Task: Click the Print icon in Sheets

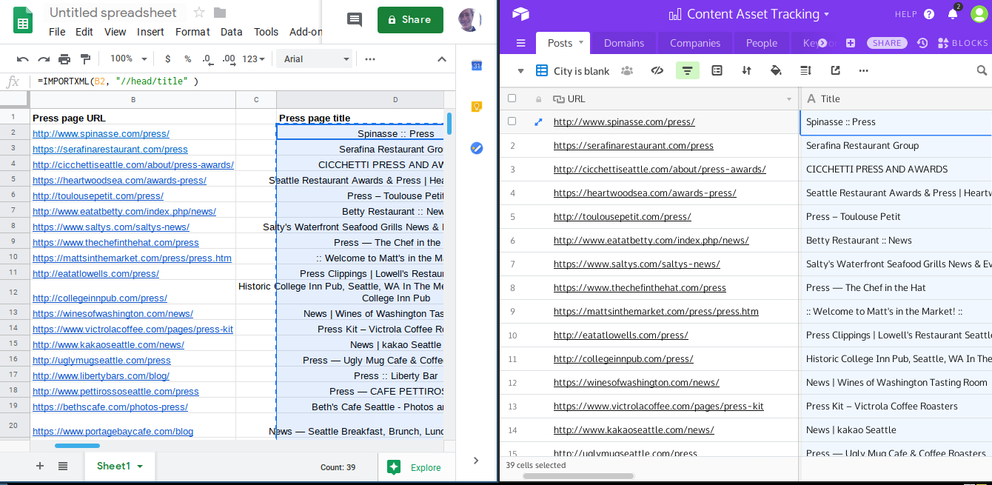Action: point(64,59)
